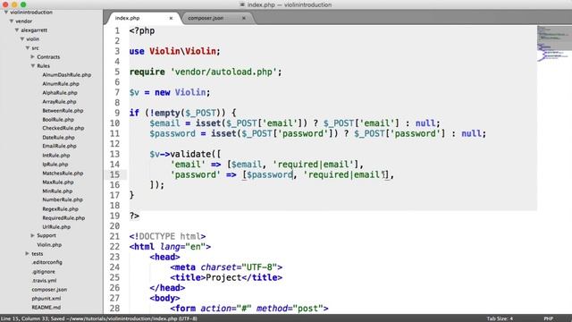Open ArrayRule.php file
The width and height of the screenshot is (572, 322).
click(59, 101)
